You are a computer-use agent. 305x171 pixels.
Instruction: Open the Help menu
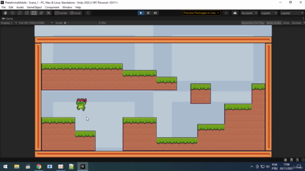(x=78, y=8)
